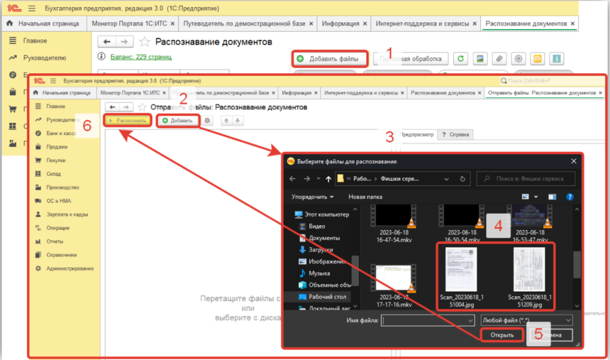The width and height of the screenshot is (610, 360).
Task: Close the outer Распознавание документов tab
Action: click(572, 23)
